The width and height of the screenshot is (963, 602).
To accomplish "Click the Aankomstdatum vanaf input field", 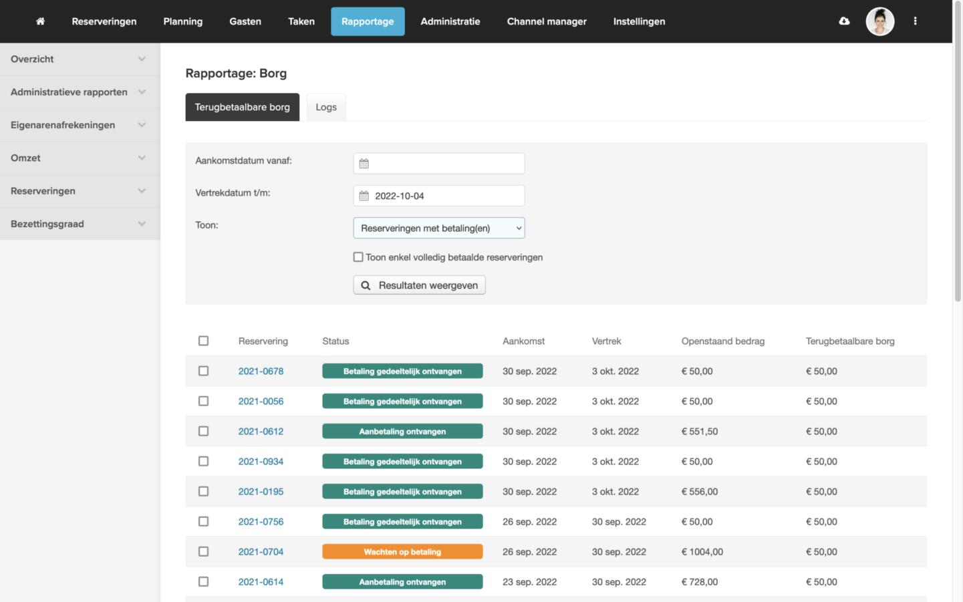I will pos(439,164).
